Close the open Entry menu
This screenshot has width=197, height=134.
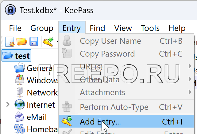(x=72, y=28)
